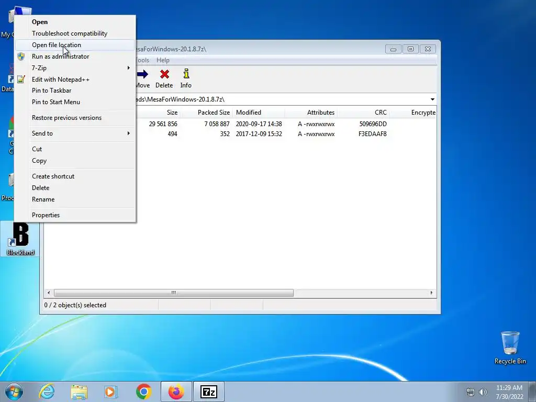Viewport: 536px width, 402px height.
Task: Choose Open file location
Action: click(x=57, y=45)
